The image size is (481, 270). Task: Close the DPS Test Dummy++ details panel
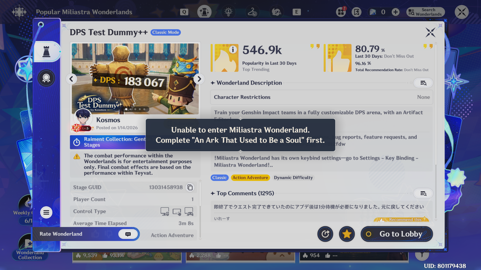pos(430,32)
